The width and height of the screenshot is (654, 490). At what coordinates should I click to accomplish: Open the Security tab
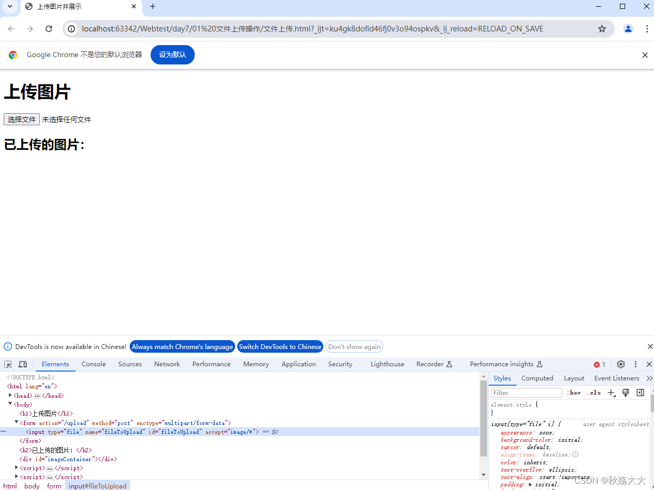click(x=340, y=364)
